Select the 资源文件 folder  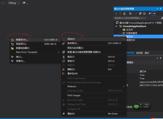pyautogui.click(x=131, y=40)
